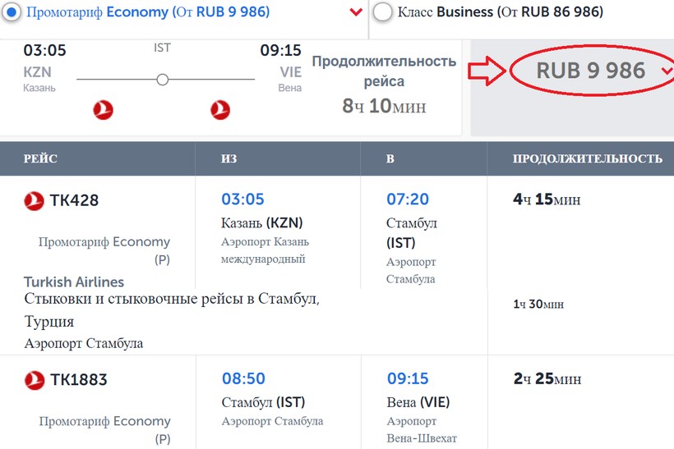The image size is (674, 449).
Task: Click the 09:15 arrival time in Vienna
Action: click(x=409, y=379)
